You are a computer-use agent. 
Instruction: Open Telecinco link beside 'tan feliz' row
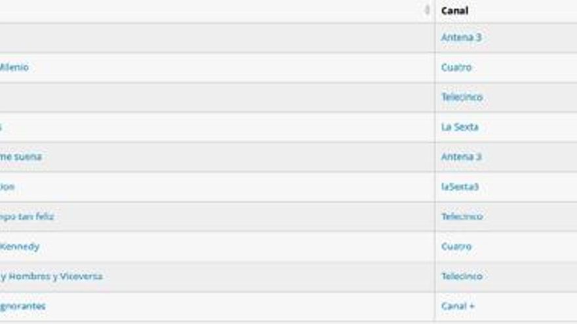click(x=462, y=217)
